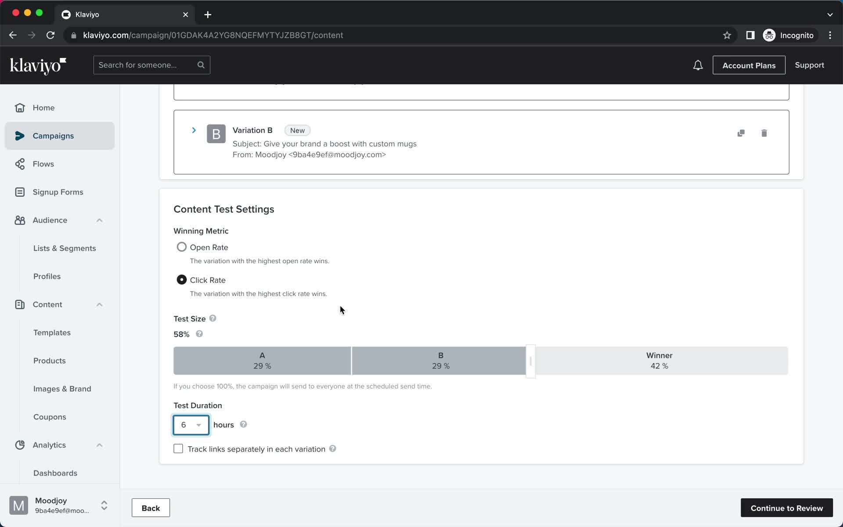Click the Back button

(151, 508)
